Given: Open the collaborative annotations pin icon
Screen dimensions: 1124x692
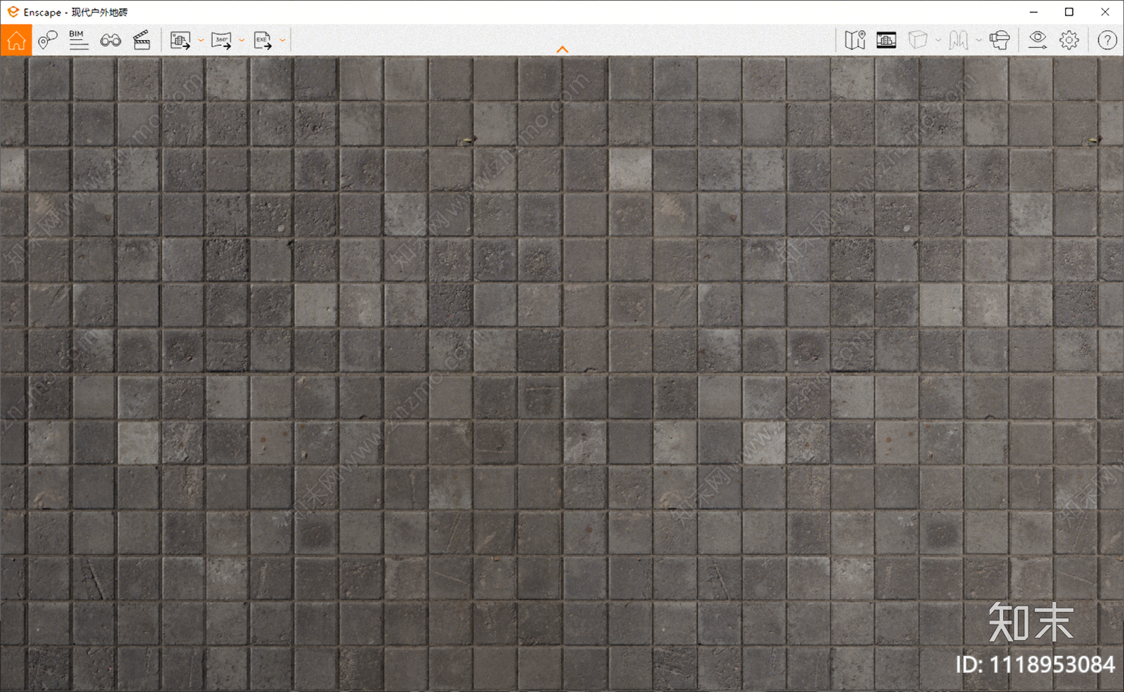Looking at the screenshot, I should 47,40.
